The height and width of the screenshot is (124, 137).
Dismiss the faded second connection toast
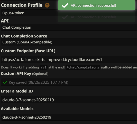pyautogui.click(x=97, y=17)
